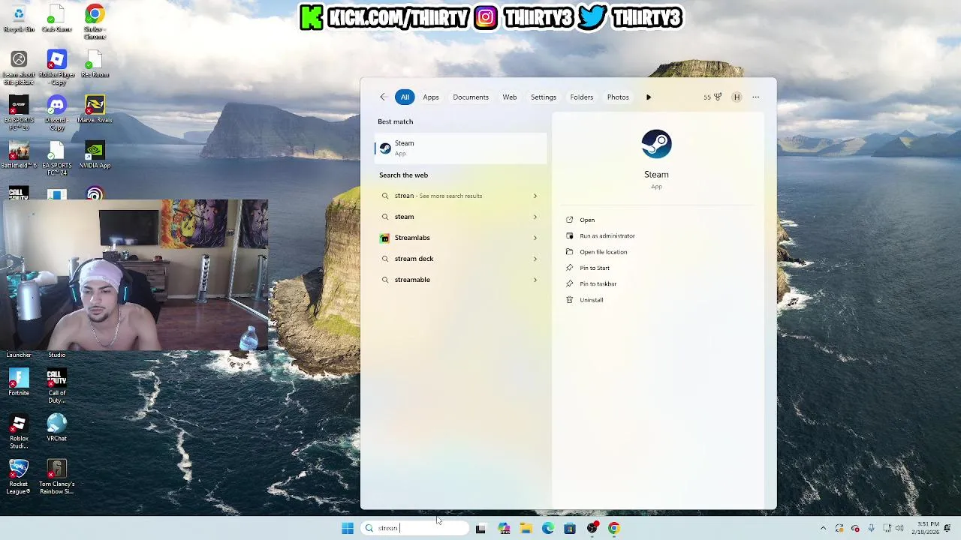Launch Call of Duty desktop icon beside Fortnite
This screenshot has width=961, height=540.
[x=57, y=386]
